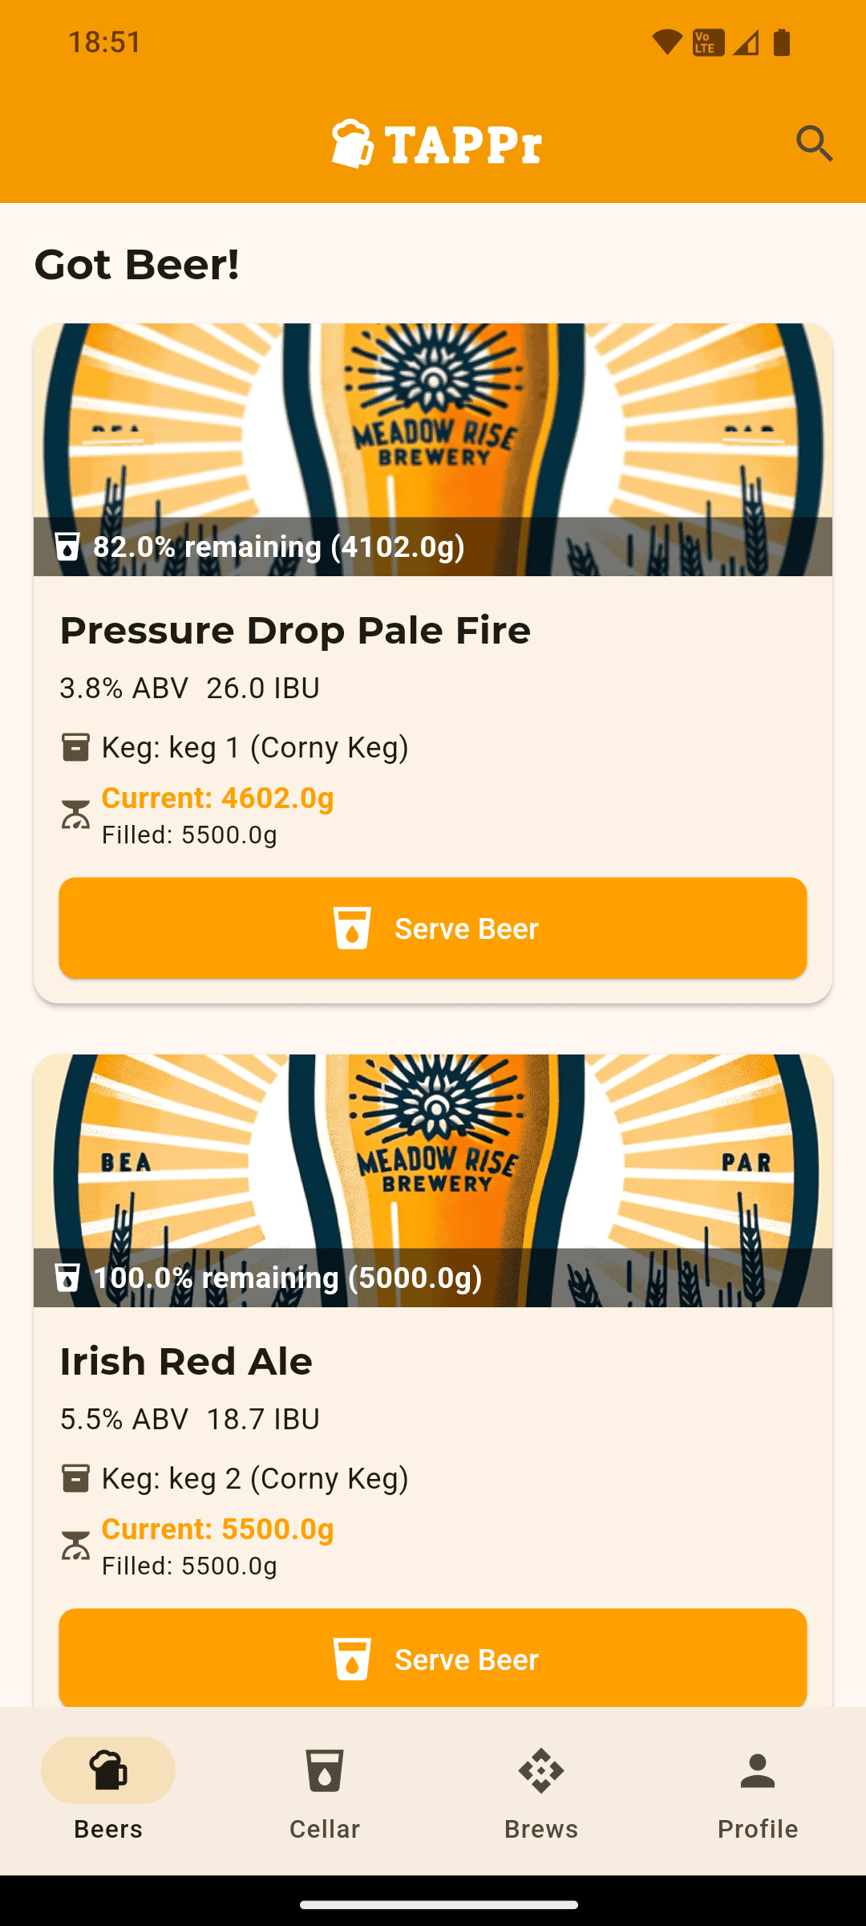Tap the Got Beer! heading
The image size is (866, 1926).
coord(137,264)
